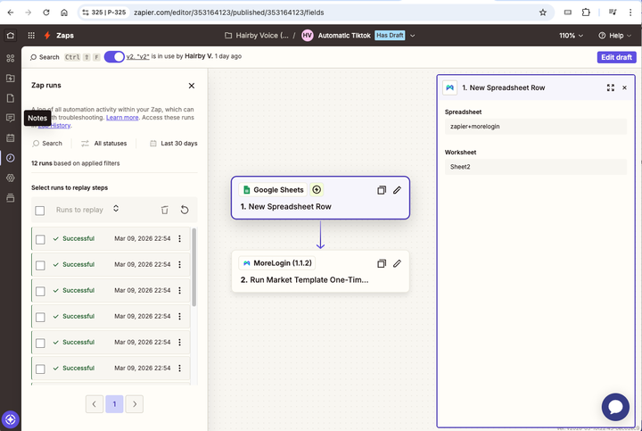Click Search in the editor top bar
Screen dimensions: 642x431
45,57
